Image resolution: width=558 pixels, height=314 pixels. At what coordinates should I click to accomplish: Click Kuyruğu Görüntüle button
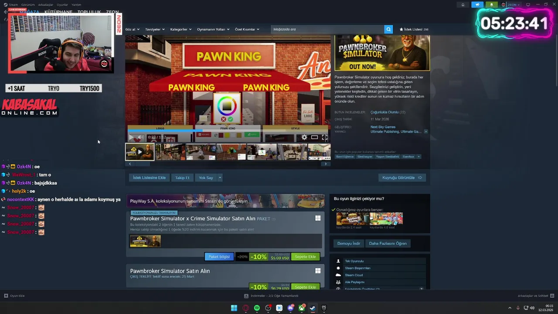coord(402,177)
